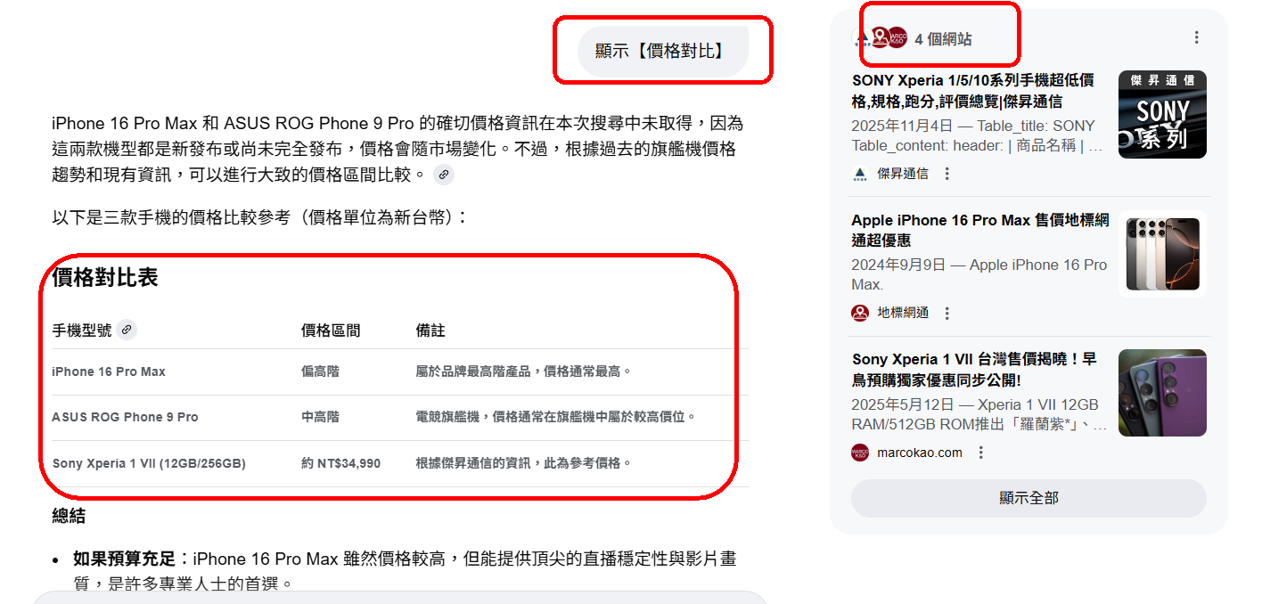
Task: Click the iPhone 16 Pro Max thumbnail image
Action: pyautogui.click(x=1162, y=254)
